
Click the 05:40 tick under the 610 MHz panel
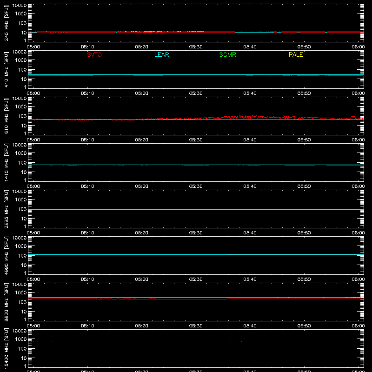click(250, 140)
